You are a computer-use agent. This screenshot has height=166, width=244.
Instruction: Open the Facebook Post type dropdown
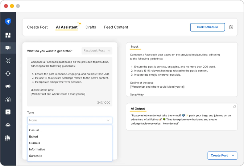(x=97, y=51)
